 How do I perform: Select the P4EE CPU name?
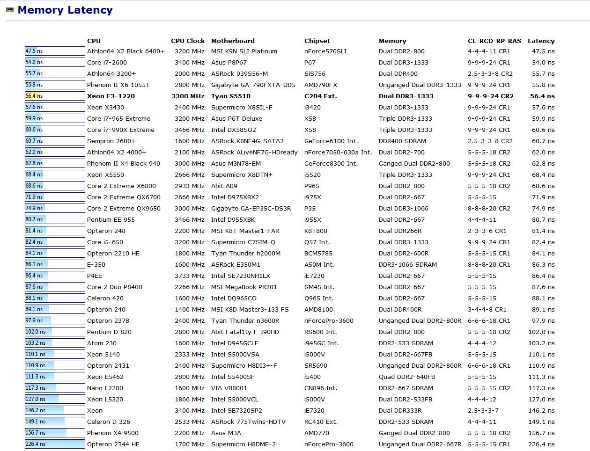point(95,276)
